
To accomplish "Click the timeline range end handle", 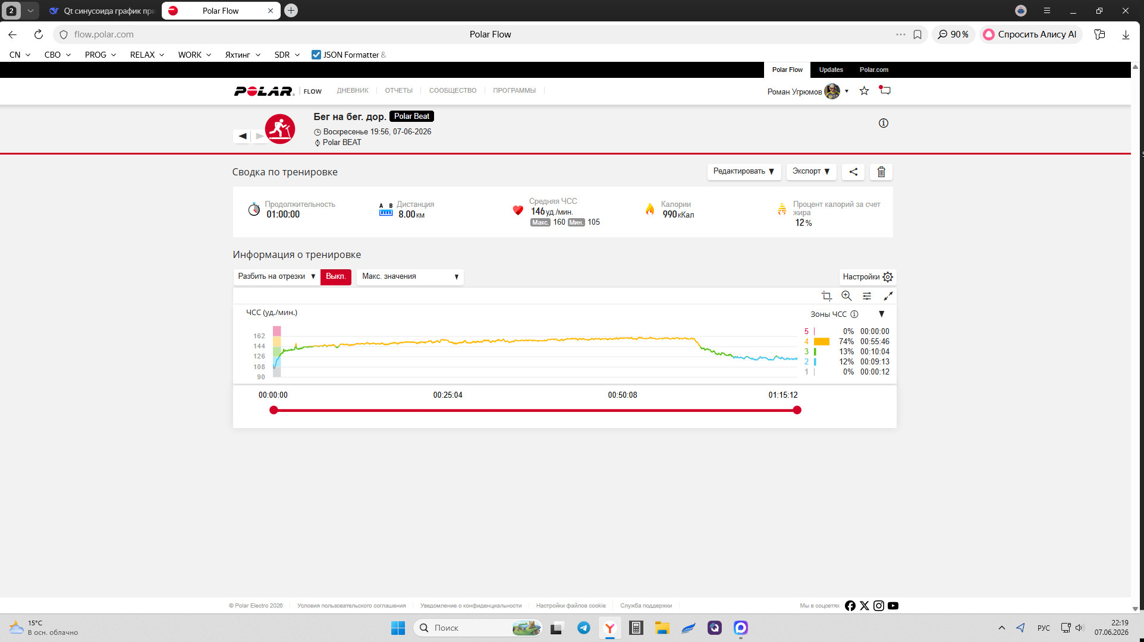I will point(797,410).
